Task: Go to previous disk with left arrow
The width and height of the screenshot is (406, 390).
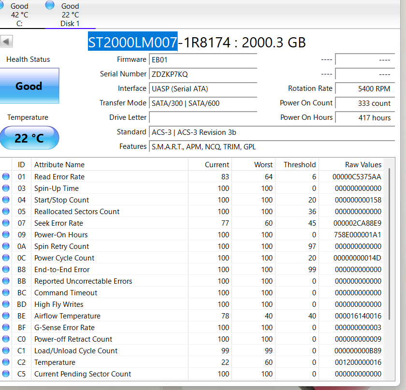Action: pyautogui.click(x=6, y=42)
